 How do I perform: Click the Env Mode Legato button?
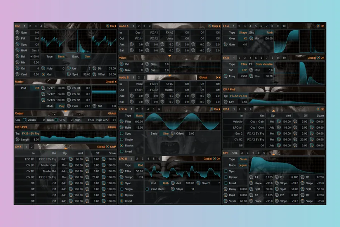(242, 165)
